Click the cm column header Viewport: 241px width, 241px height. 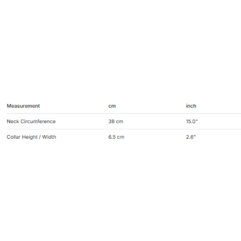coord(112,106)
